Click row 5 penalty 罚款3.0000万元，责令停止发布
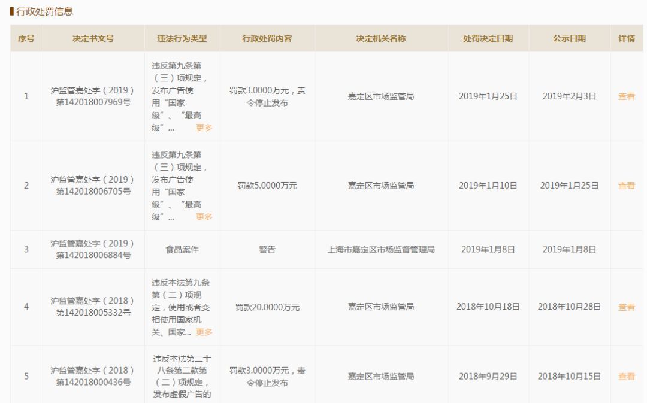Image resolution: width=647 pixels, height=403 pixels. (267, 377)
